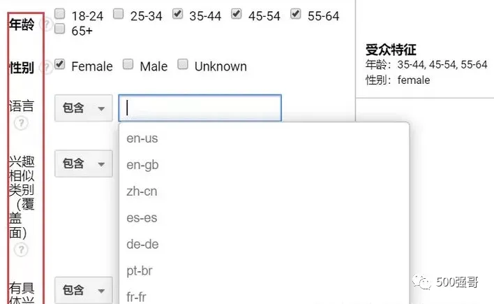This screenshot has width=494, height=304.
Task: Check the 25-34 age group
Action: click(119, 14)
